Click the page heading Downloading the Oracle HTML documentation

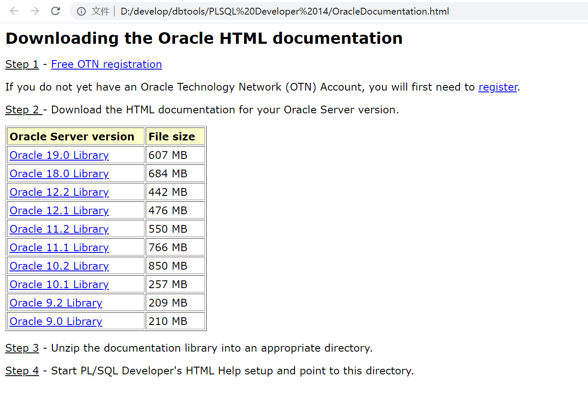pyautogui.click(x=204, y=38)
